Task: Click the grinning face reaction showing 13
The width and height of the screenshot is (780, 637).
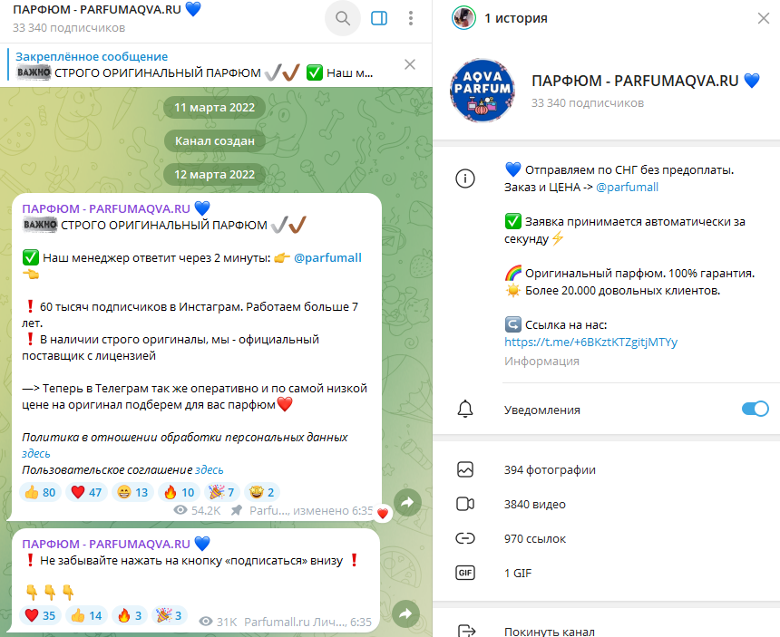Action: 132,492
